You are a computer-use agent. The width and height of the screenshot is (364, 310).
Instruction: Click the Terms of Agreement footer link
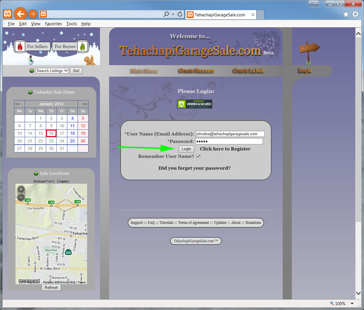tap(194, 222)
